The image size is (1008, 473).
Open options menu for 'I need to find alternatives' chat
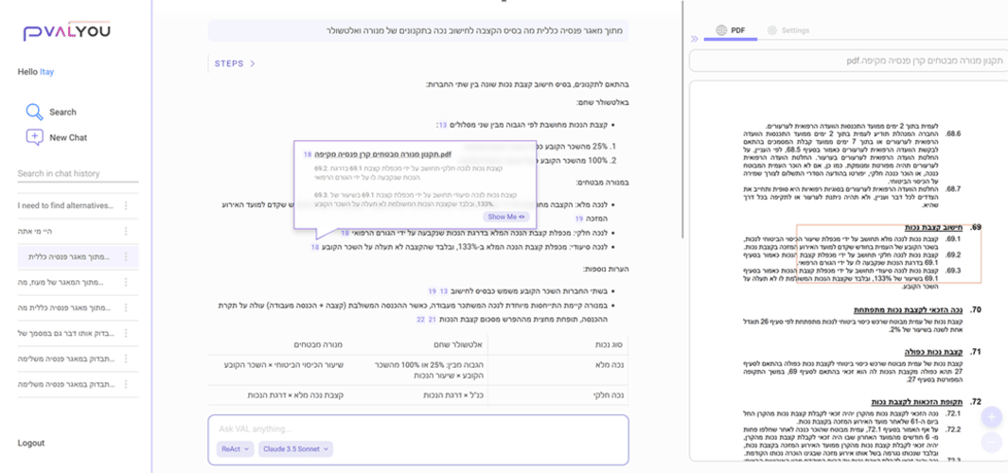(126, 205)
